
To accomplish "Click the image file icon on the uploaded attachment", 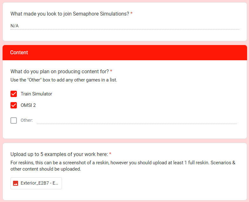I will [x=16, y=183].
